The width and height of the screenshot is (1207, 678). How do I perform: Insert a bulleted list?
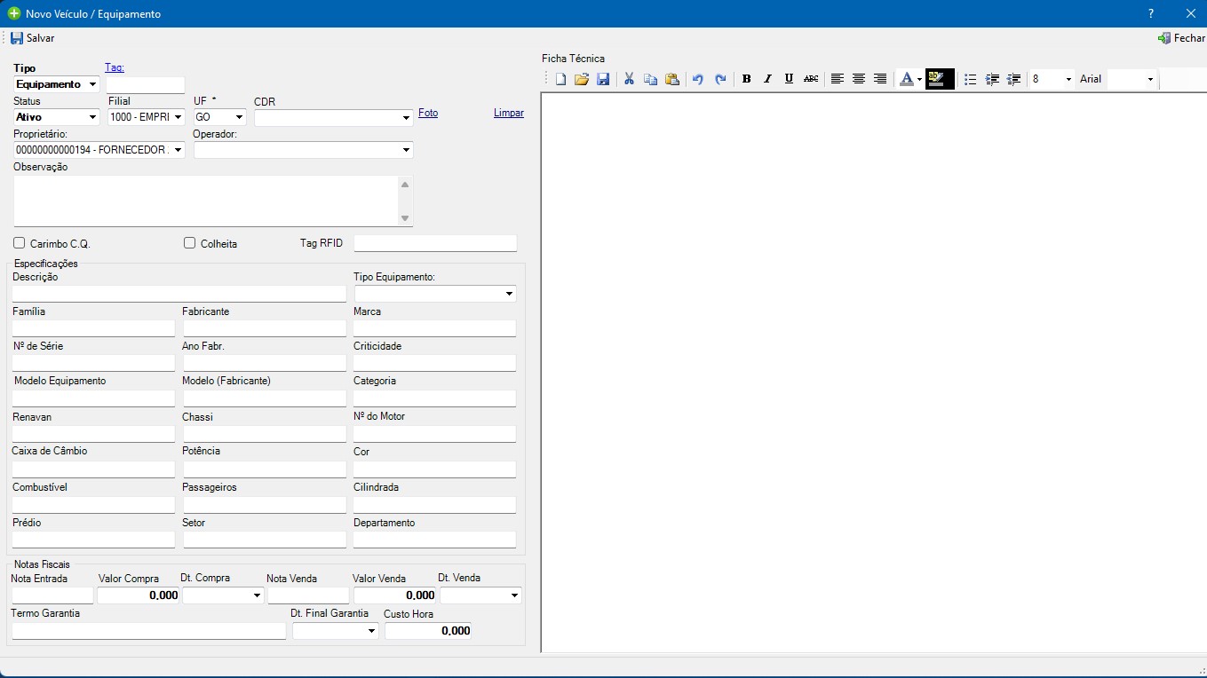970,79
